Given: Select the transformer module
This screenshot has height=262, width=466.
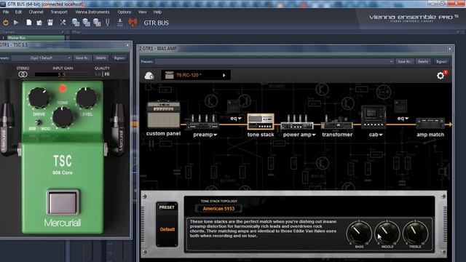Looking at the screenshot, I should pyautogui.click(x=337, y=122).
